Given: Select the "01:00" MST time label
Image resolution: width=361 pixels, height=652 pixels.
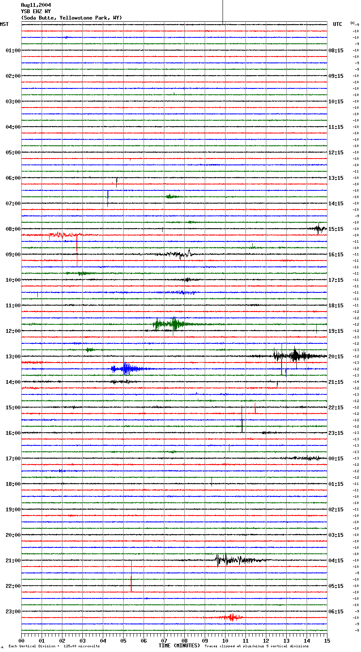Looking at the screenshot, I should click(13, 51).
